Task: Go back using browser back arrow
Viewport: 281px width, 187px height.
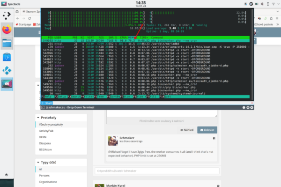Action: (18, 18)
